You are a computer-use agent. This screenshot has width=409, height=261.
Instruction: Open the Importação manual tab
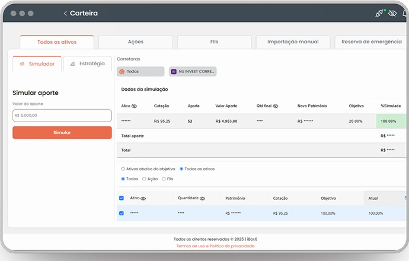point(293,42)
